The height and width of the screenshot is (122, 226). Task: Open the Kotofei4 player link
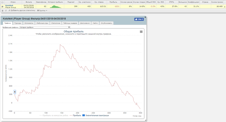tap(9, 6)
